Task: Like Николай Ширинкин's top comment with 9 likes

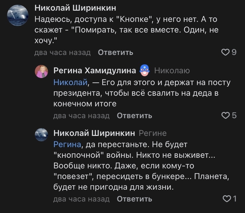Action: pyautogui.click(x=226, y=52)
